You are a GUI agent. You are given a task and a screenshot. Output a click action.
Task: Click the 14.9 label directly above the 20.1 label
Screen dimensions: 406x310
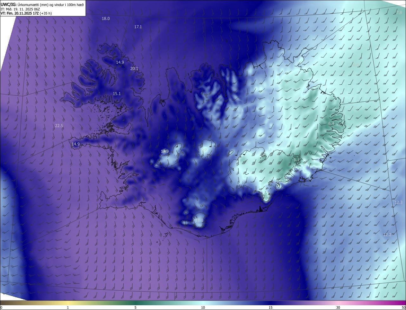[x=120, y=62]
